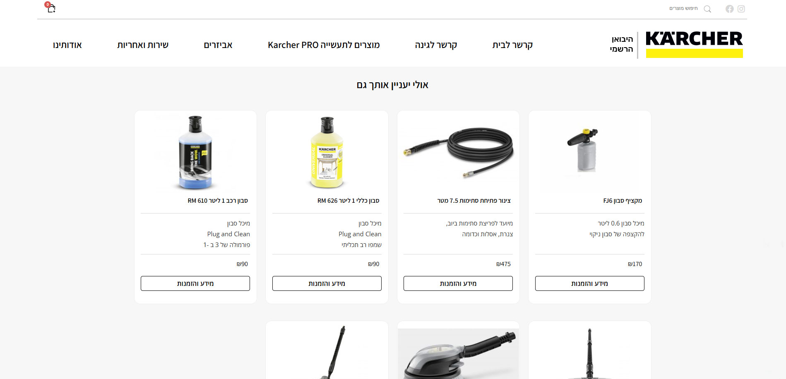Open the black drain hose product image
Screen dimensions: 786x379
(458, 153)
